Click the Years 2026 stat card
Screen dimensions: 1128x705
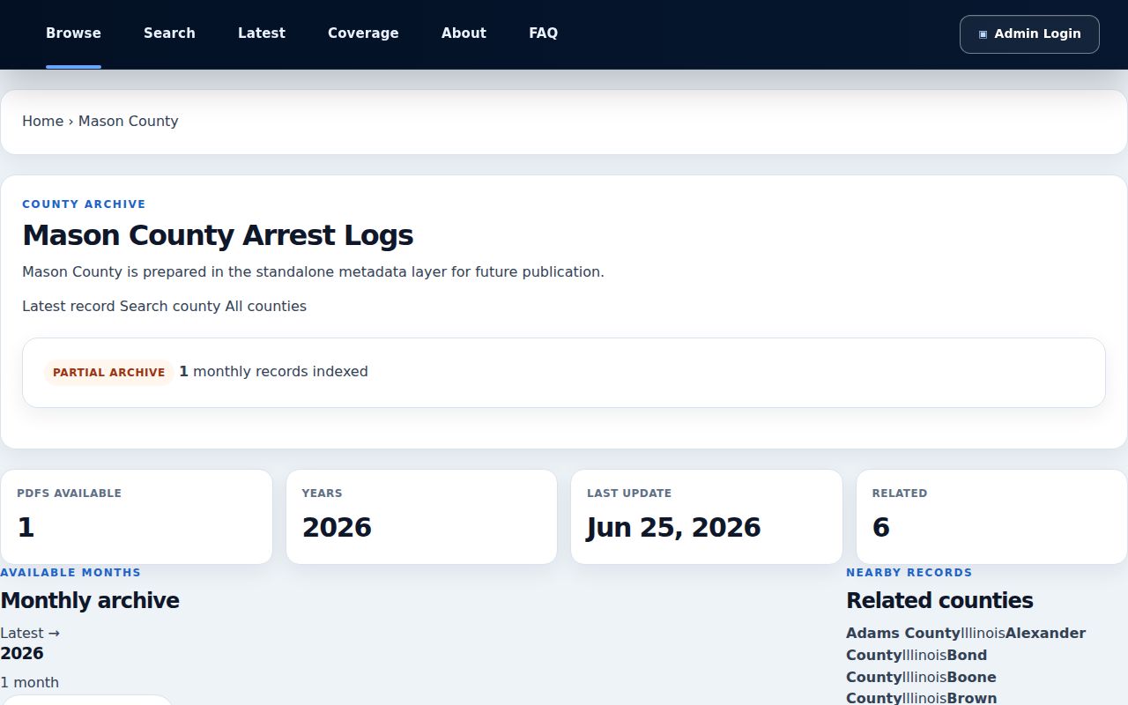pos(421,516)
